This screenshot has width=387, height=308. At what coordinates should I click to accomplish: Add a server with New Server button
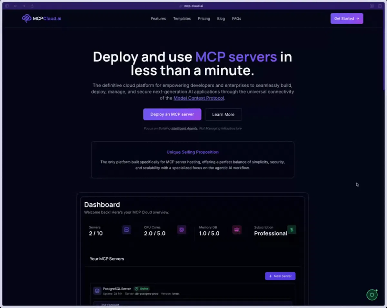pyautogui.click(x=280, y=276)
